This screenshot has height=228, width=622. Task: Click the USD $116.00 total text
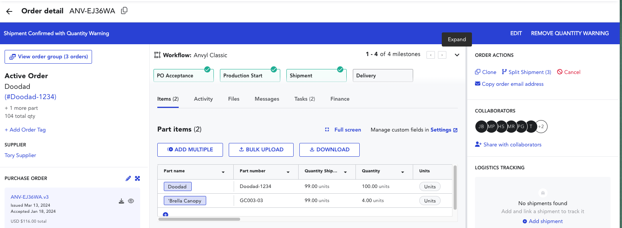pos(29,221)
